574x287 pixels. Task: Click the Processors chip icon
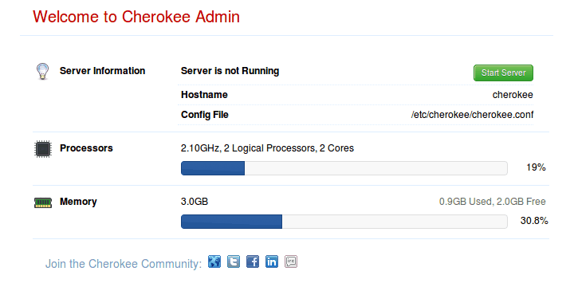click(x=43, y=149)
